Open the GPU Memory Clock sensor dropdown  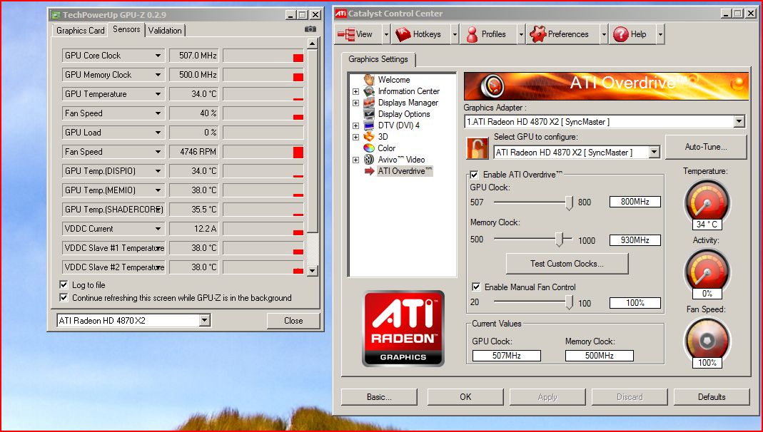158,75
